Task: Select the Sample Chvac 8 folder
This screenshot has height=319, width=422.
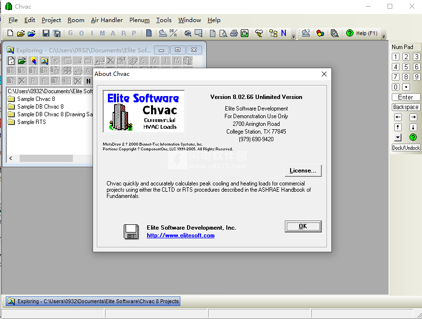Action: coord(31,99)
